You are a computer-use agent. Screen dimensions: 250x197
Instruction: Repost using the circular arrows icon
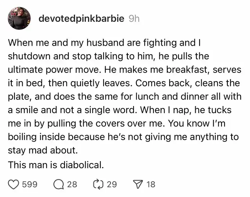pos(98,184)
